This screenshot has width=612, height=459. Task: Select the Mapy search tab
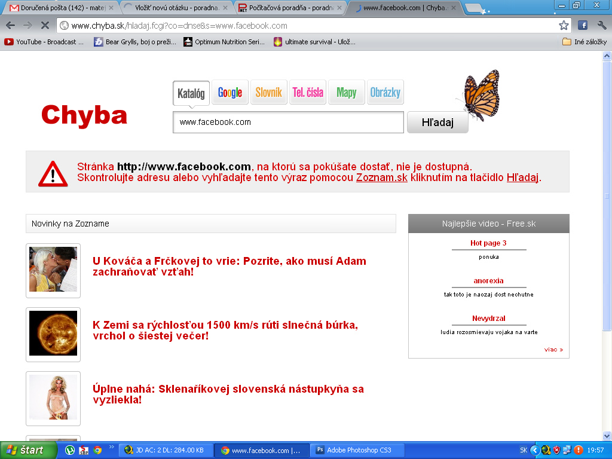tap(347, 93)
